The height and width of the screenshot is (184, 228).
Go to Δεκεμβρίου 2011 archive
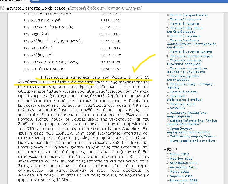(x=183, y=163)
